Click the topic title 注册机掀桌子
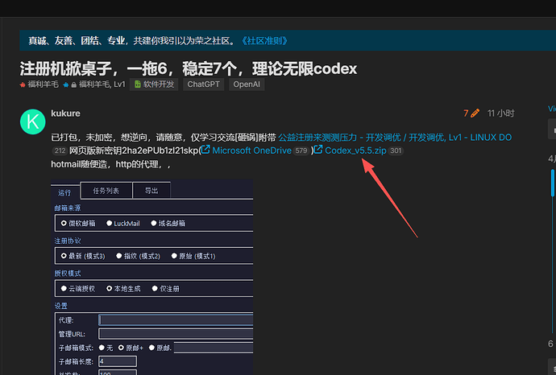The height and width of the screenshot is (375, 556). [x=189, y=68]
